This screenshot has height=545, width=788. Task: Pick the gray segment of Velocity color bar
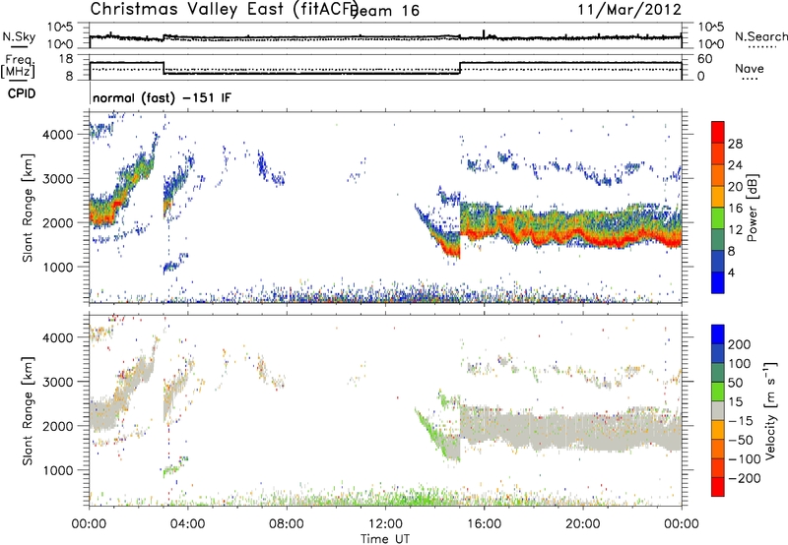718,411
